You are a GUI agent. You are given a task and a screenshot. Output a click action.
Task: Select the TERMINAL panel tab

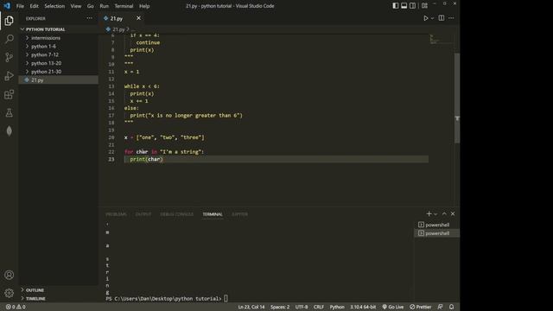(x=213, y=214)
